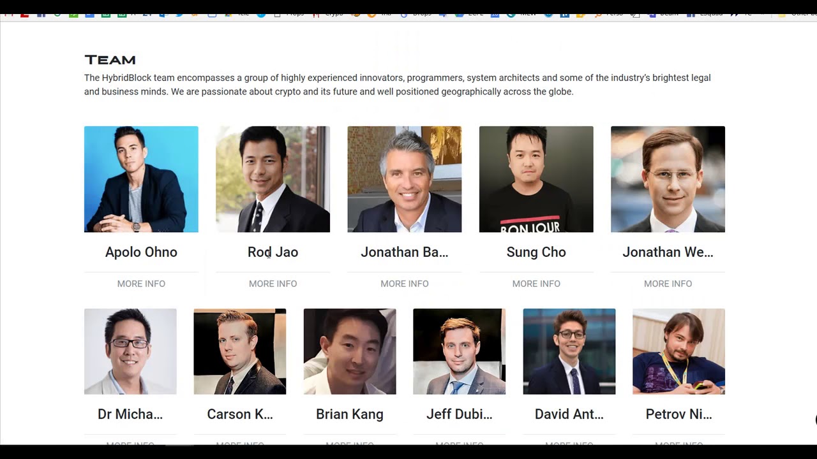The image size is (817, 459).
Task: Click the Apolo Ohno name label
Action: click(141, 252)
